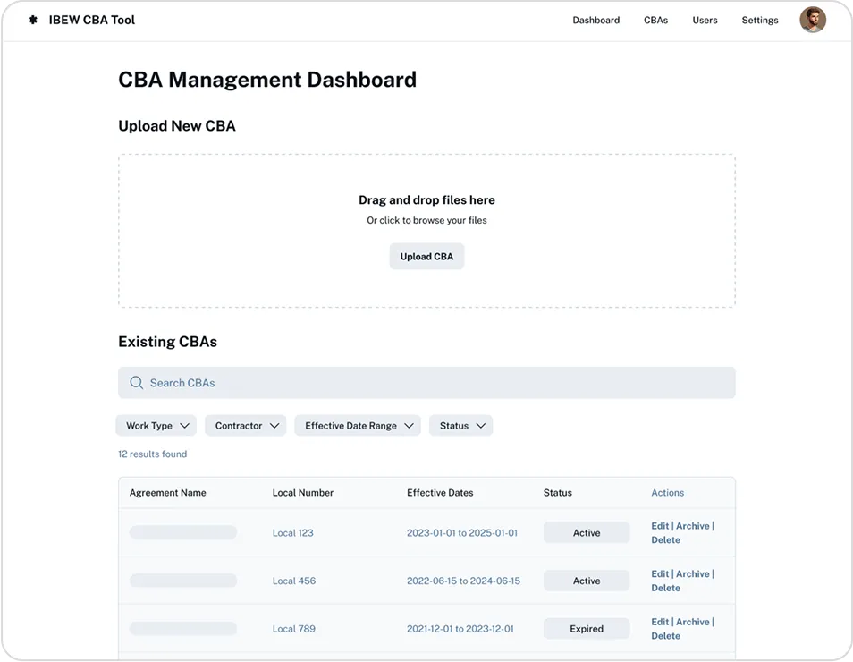Click the Effective Dates column header
Screen dimensions: 853x662
pyautogui.click(x=440, y=493)
